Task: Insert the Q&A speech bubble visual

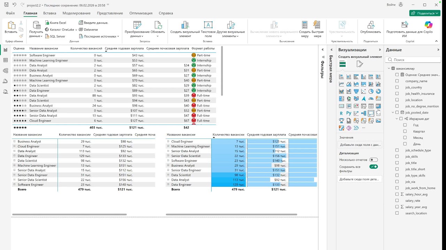Action: (x=371, y=113)
